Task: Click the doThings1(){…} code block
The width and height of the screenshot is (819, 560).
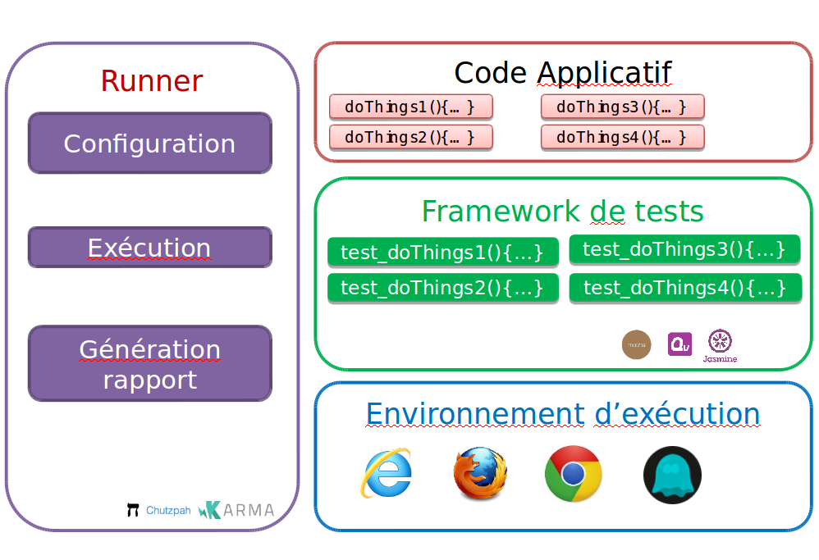Action: (410, 107)
